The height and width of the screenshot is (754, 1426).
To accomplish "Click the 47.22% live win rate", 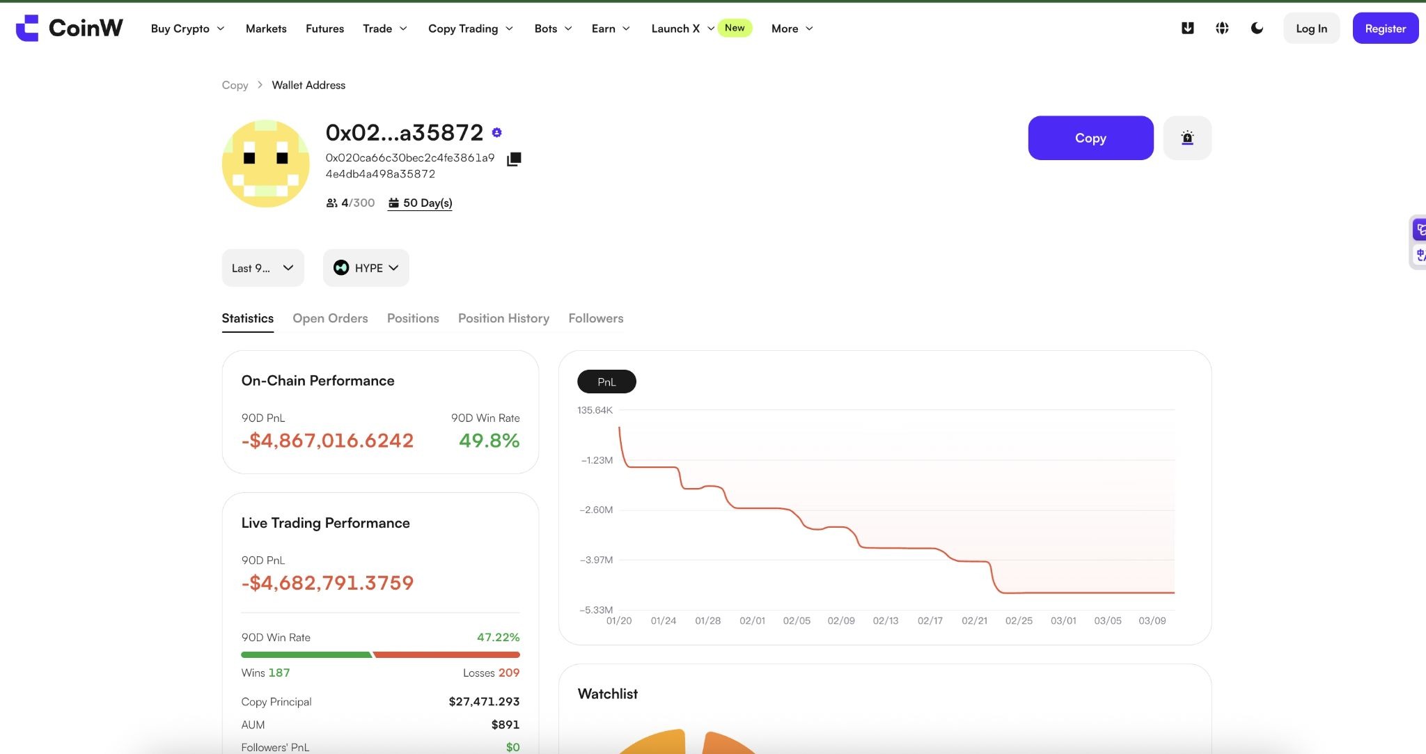I will pos(498,637).
